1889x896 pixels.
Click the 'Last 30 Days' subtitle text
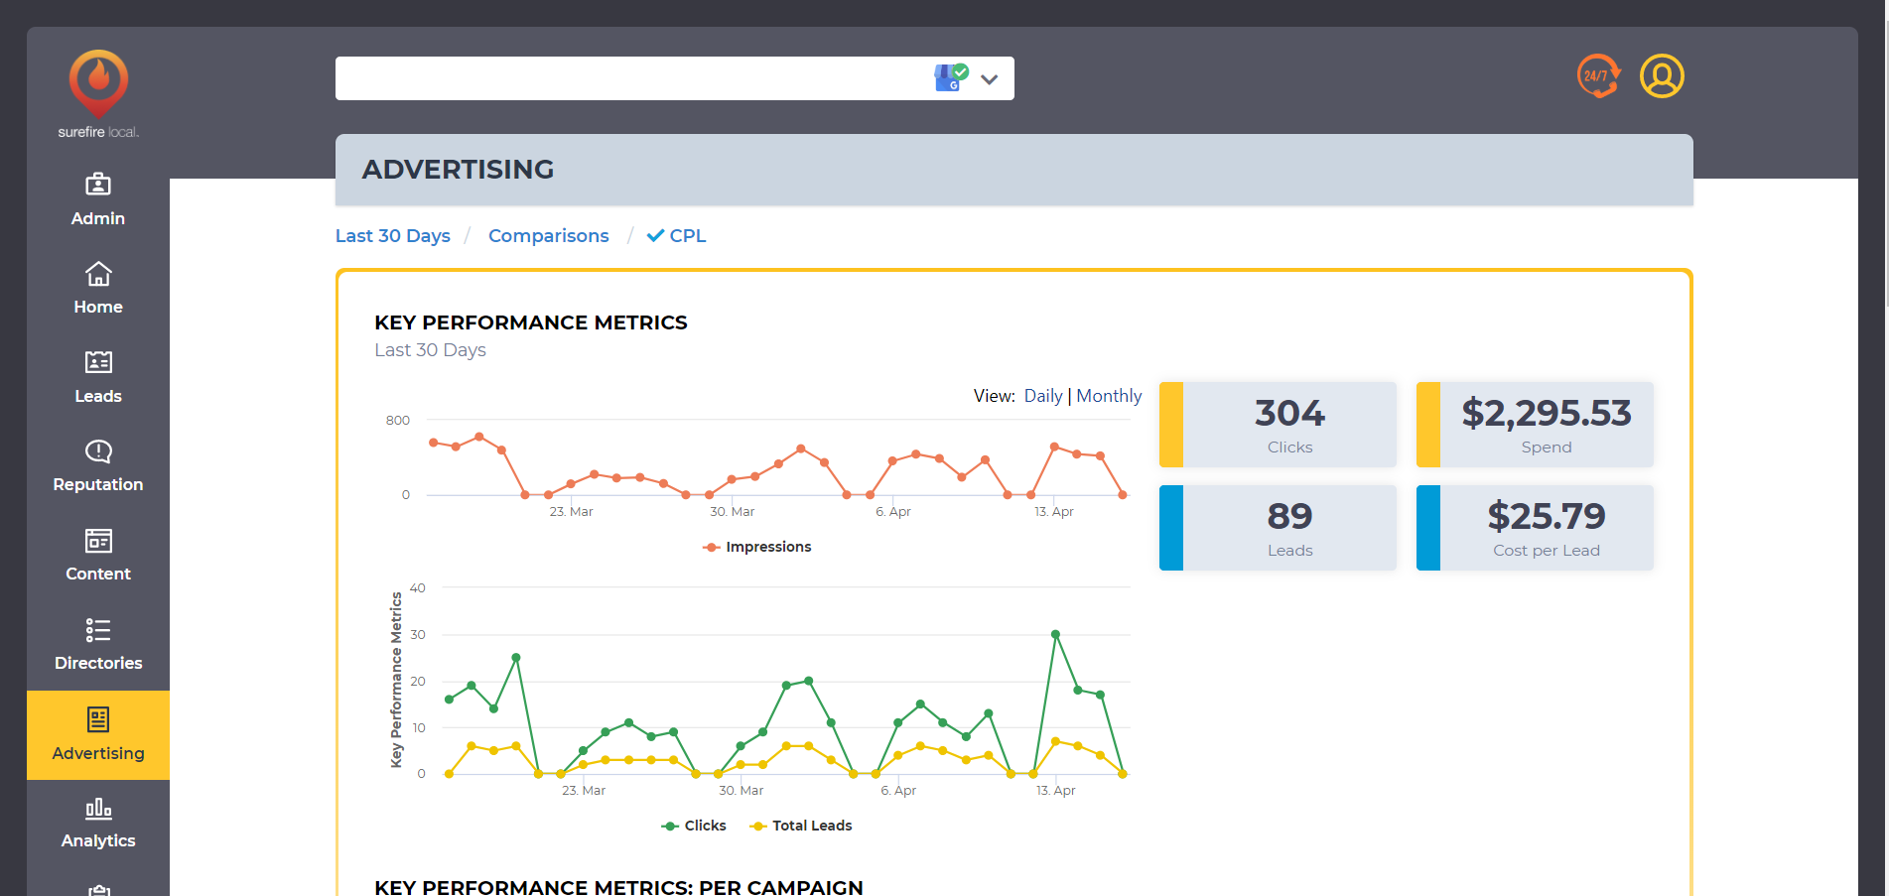point(430,350)
